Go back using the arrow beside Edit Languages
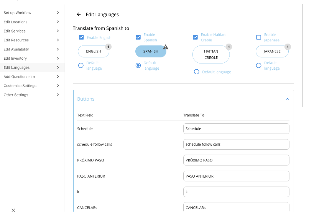309x212 pixels. coord(79,15)
